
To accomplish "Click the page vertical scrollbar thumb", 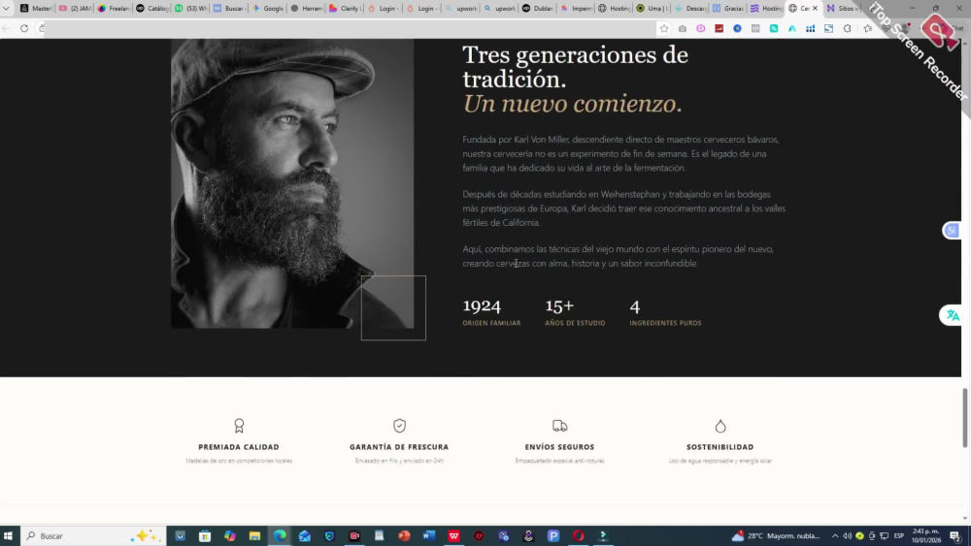I will pyautogui.click(x=965, y=417).
